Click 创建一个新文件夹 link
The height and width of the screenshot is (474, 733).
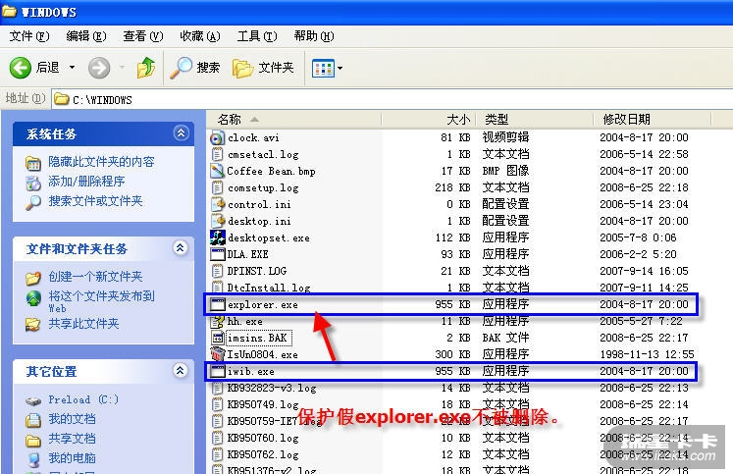point(95,277)
